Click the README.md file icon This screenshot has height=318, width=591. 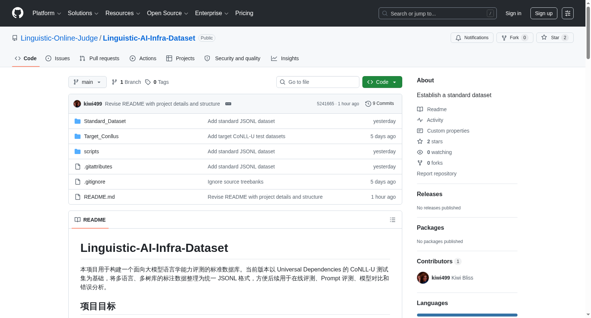[78, 197]
